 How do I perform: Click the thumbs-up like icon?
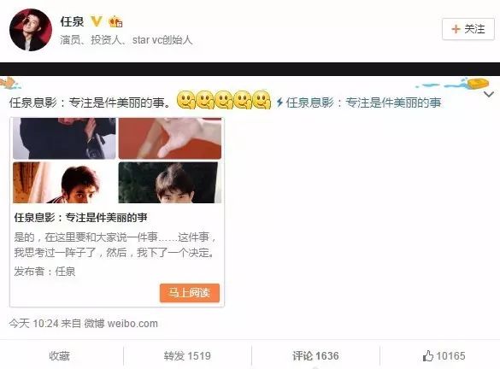428,355
